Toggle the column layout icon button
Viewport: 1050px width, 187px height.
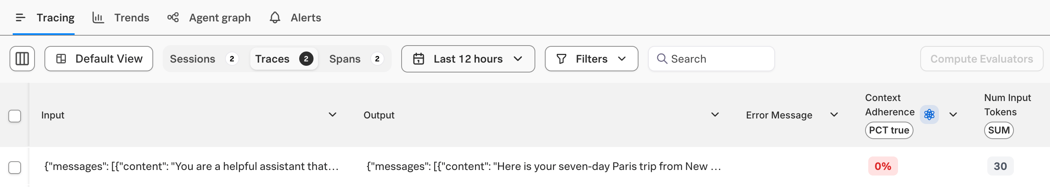coord(22,59)
